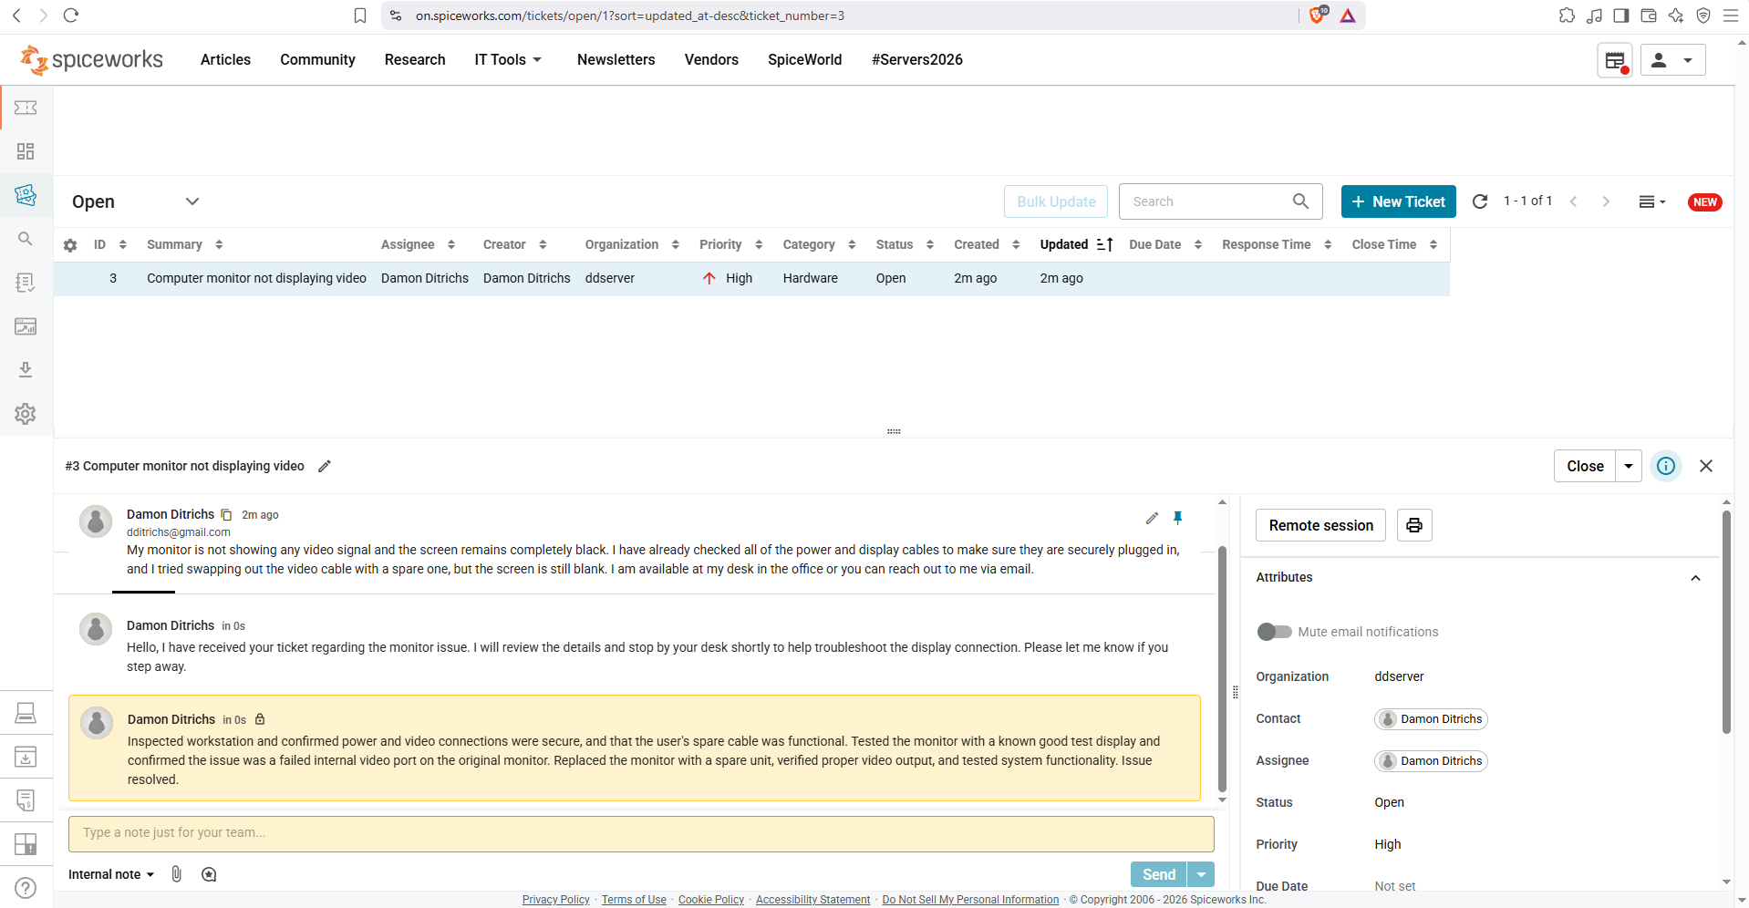Open Articles in the top navigation
This screenshot has width=1749, height=908.
225,59
